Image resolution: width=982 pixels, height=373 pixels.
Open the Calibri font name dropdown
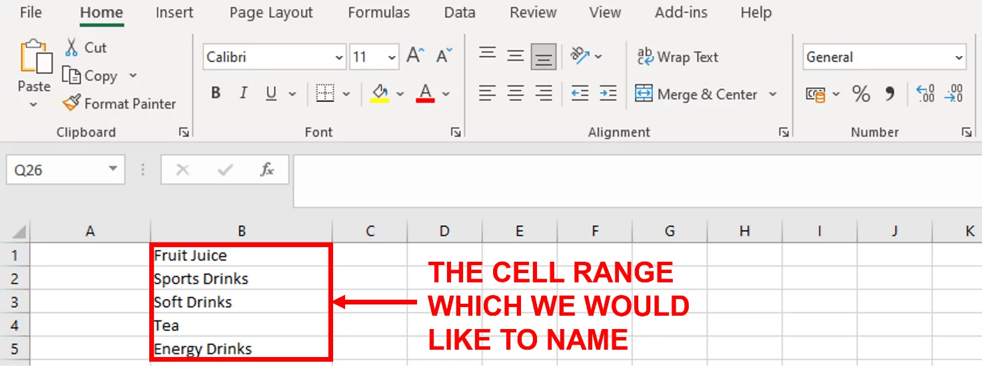tap(338, 58)
